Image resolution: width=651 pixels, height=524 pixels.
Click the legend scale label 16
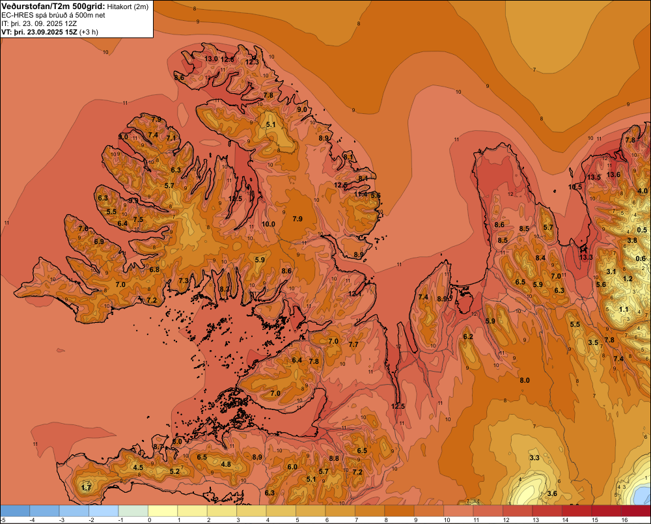[624, 520]
